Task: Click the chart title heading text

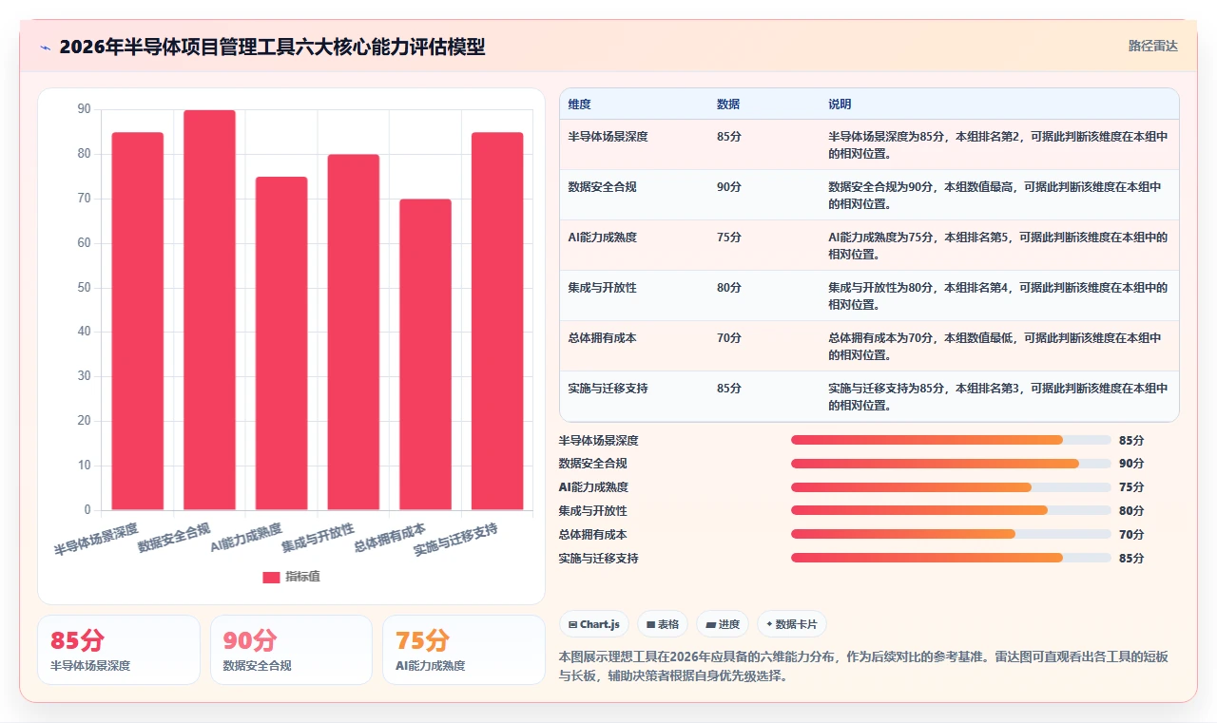Action: coord(272,47)
